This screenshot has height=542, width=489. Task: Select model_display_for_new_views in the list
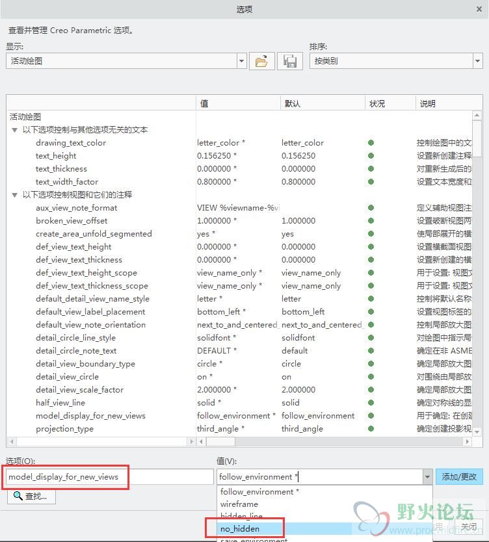coord(90,416)
